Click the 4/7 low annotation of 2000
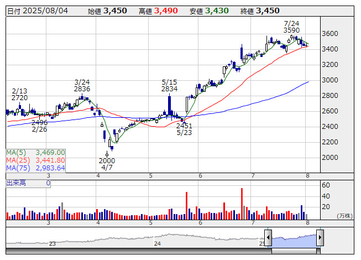 [107, 164]
